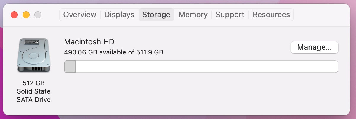Click the Macintosh HD volume name

coord(89,42)
